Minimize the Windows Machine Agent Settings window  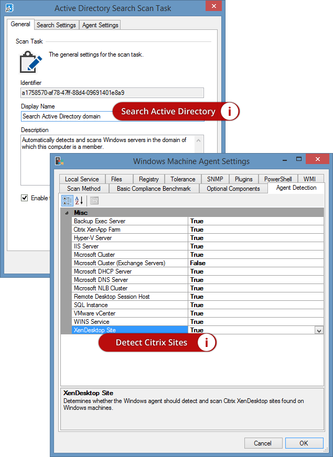(285, 159)
